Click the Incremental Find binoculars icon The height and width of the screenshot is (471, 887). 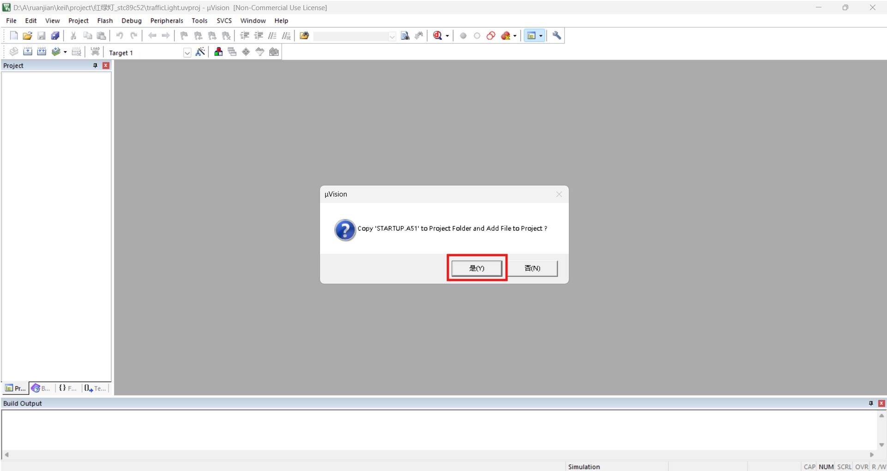(419, 36)
